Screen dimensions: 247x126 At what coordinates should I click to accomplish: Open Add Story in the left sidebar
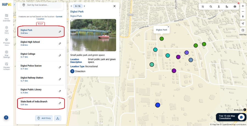coord(7,30)
